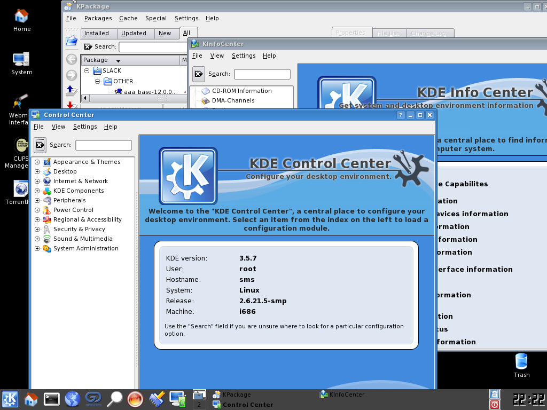Screen dimensions: 547x410
Task: Select DMA-Channels in KInfoCenter list
Action: click(233, 100)
